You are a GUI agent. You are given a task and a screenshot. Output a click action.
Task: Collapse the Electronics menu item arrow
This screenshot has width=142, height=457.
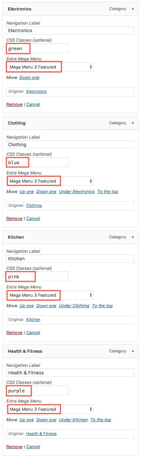tap(133, 9)
